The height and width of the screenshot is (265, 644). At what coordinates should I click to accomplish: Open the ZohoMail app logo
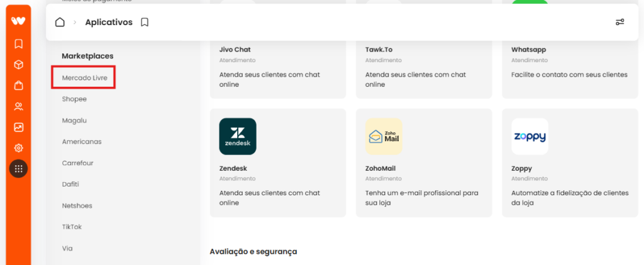[x=384, y=137]
